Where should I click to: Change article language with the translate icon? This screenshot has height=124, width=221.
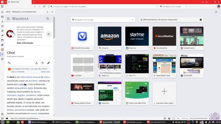9,63
